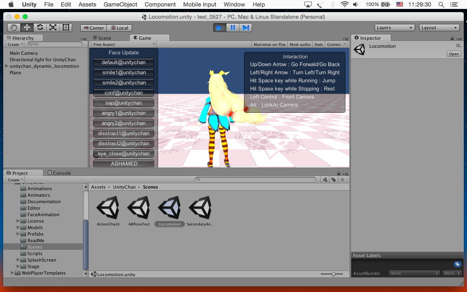Open the Hierarchy Create dropdown

pyautogui.click(x=15, y=44)
